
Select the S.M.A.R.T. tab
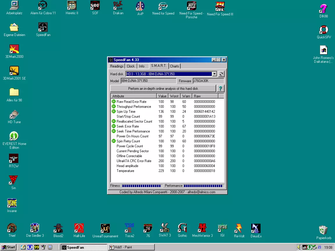coord(158,66)
